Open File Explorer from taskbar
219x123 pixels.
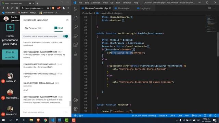[x=31, y=120]
